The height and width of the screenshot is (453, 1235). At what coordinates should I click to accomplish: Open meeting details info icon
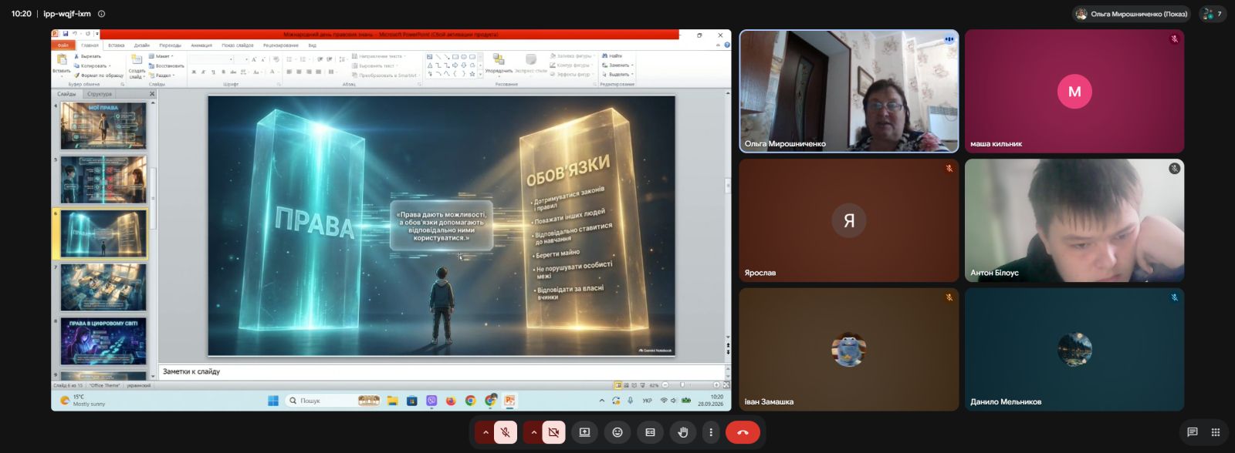pos(101,14)
